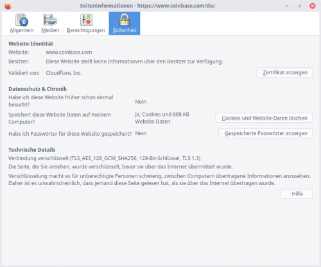Click the Cloudflare, Inc. validator text
The image size is (321, 267).
click(x=64, y=73)
